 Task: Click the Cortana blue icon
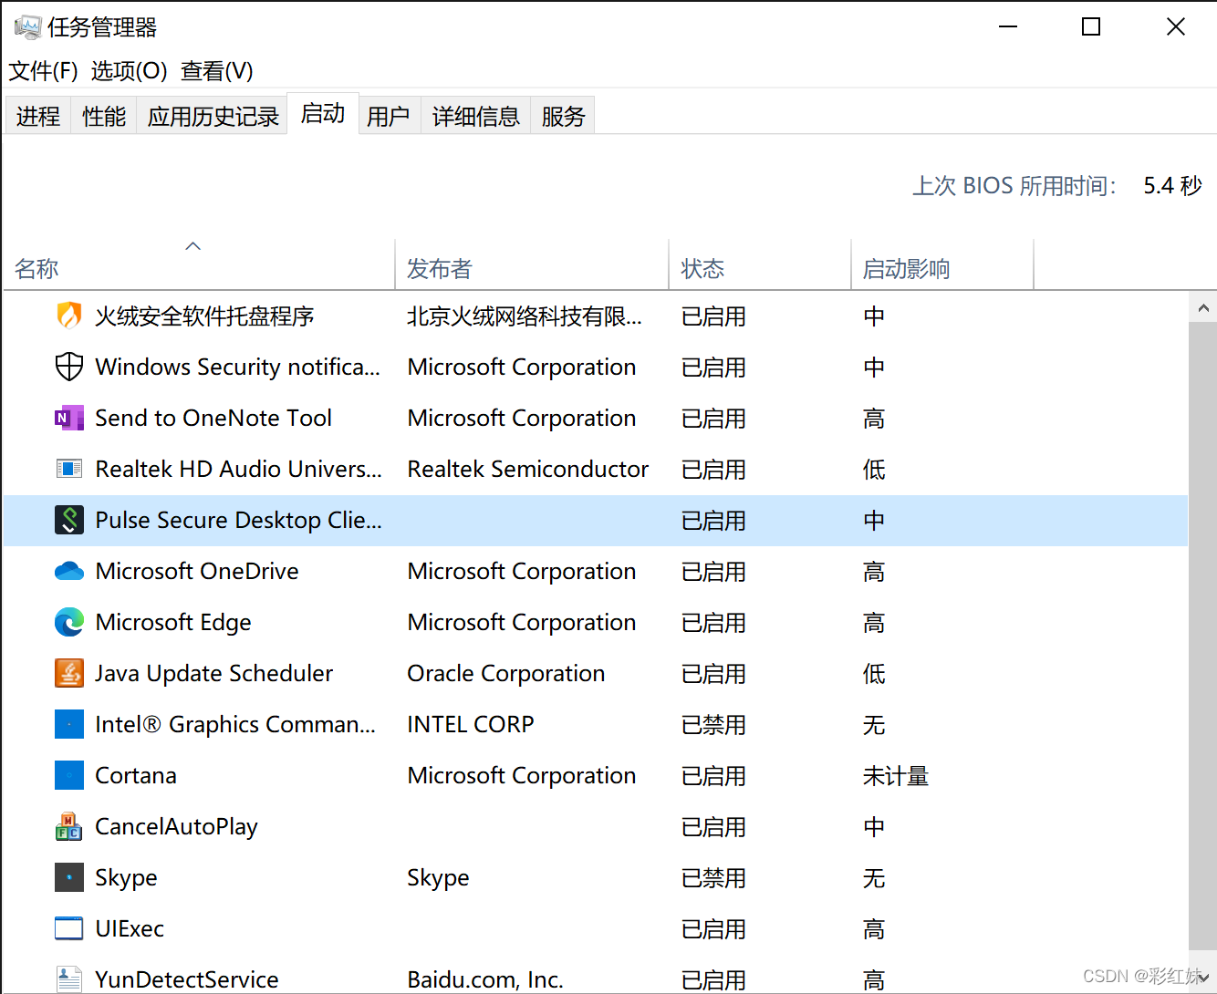coord(69,775)
